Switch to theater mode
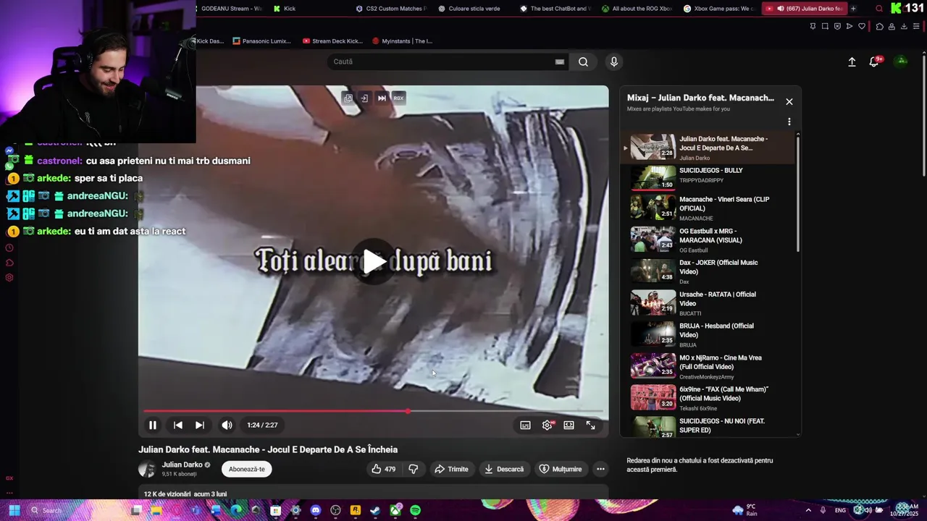This screenshot has width=927, height=521. tap(569, 425)
